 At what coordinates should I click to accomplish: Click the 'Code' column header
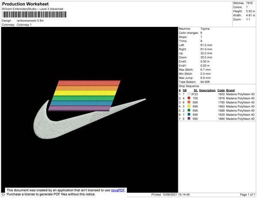tap(221, 90)
